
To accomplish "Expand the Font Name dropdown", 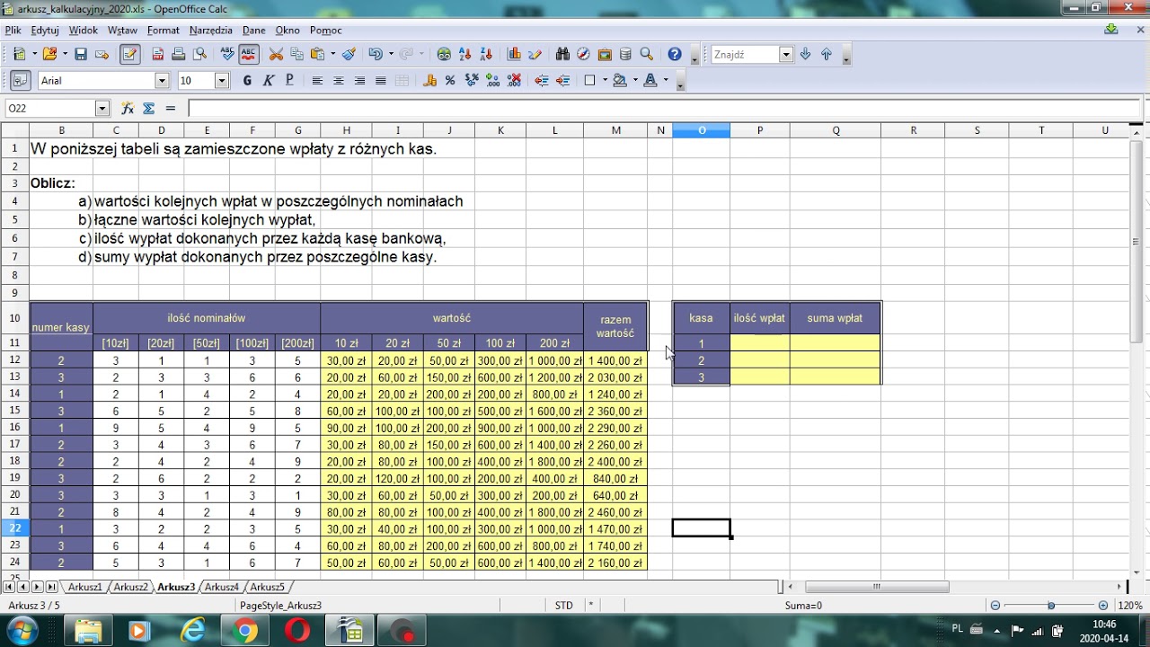I will point(162,81).
